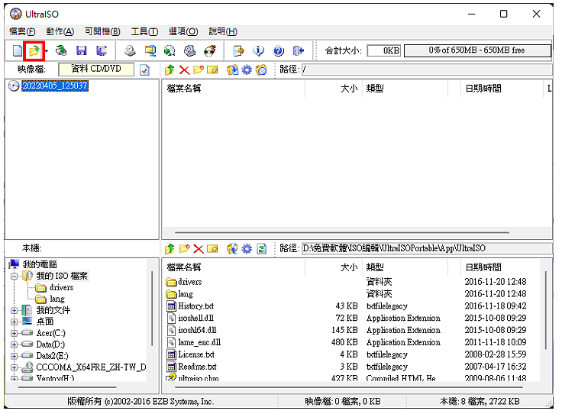Screen dimensions: 562x414
Task: Click the 0% of 650MB capacity bar
Action: pos(477,50)
